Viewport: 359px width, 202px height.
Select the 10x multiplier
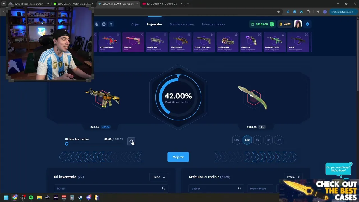279,140
